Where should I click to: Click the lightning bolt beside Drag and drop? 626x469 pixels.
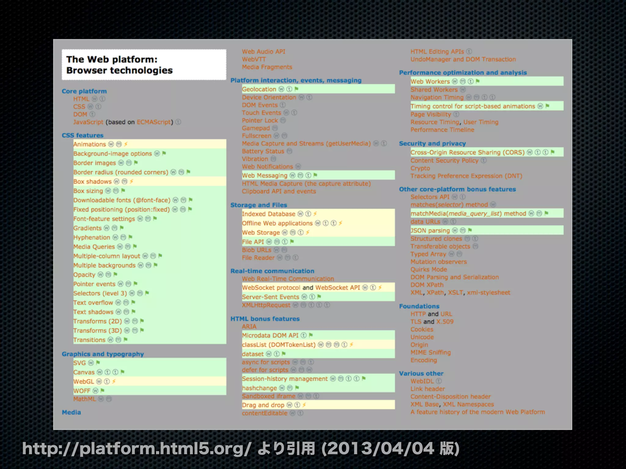click(x=304, y=405)
